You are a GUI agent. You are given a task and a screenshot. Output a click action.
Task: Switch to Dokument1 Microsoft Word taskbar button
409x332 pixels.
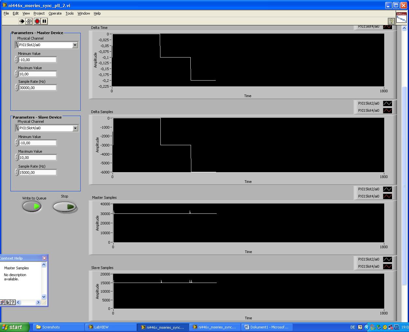click(x=267, y=327)
